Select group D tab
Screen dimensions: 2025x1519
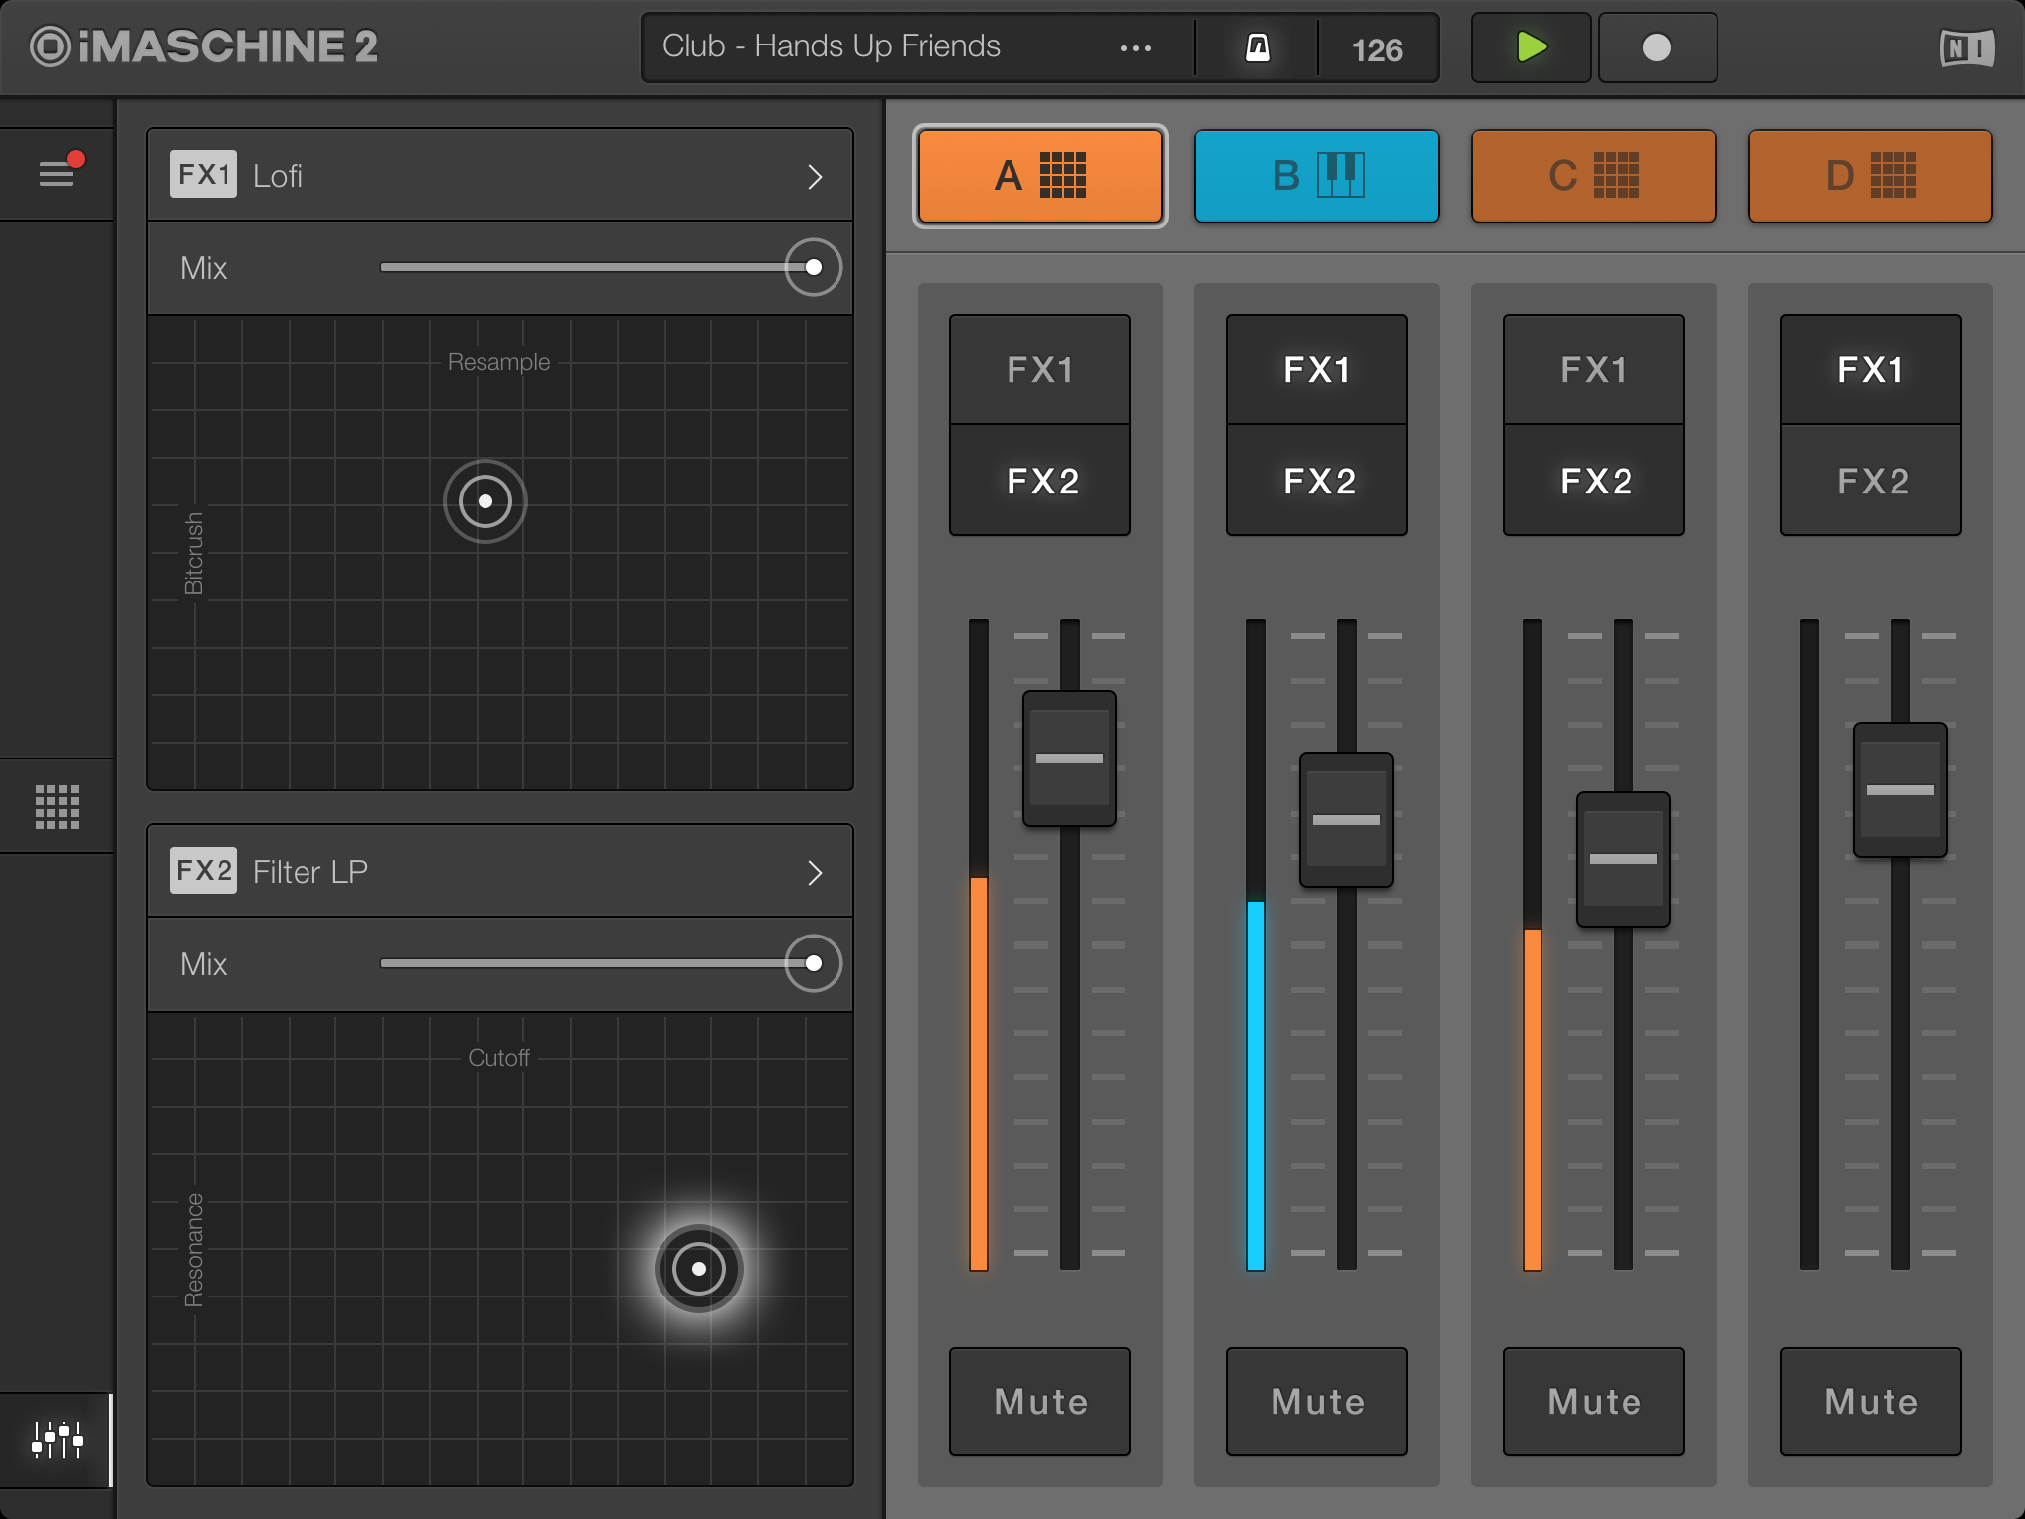point(1871,176)
